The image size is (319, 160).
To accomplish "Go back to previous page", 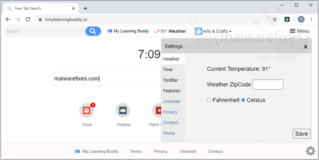I will coord(8,19).
